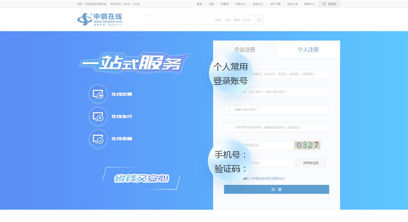This screenshot has width=408, height=222.
Task: Open 买家中心 from top navigation
Action: (x=240, y=4)
